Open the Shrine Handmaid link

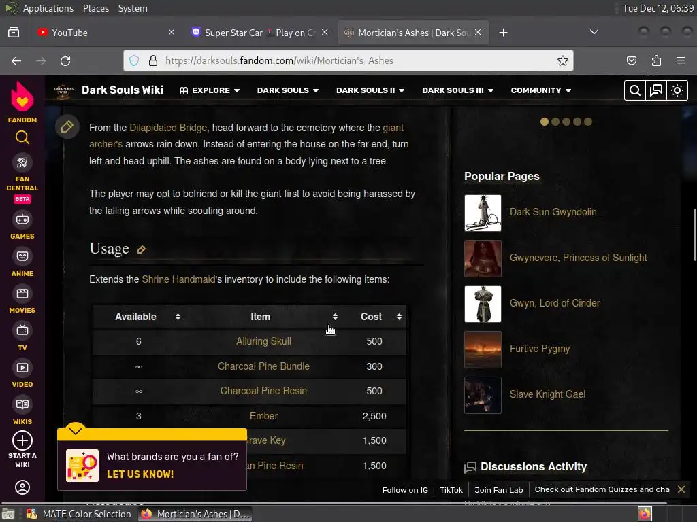pyautogui.click(x=178, y=279)
